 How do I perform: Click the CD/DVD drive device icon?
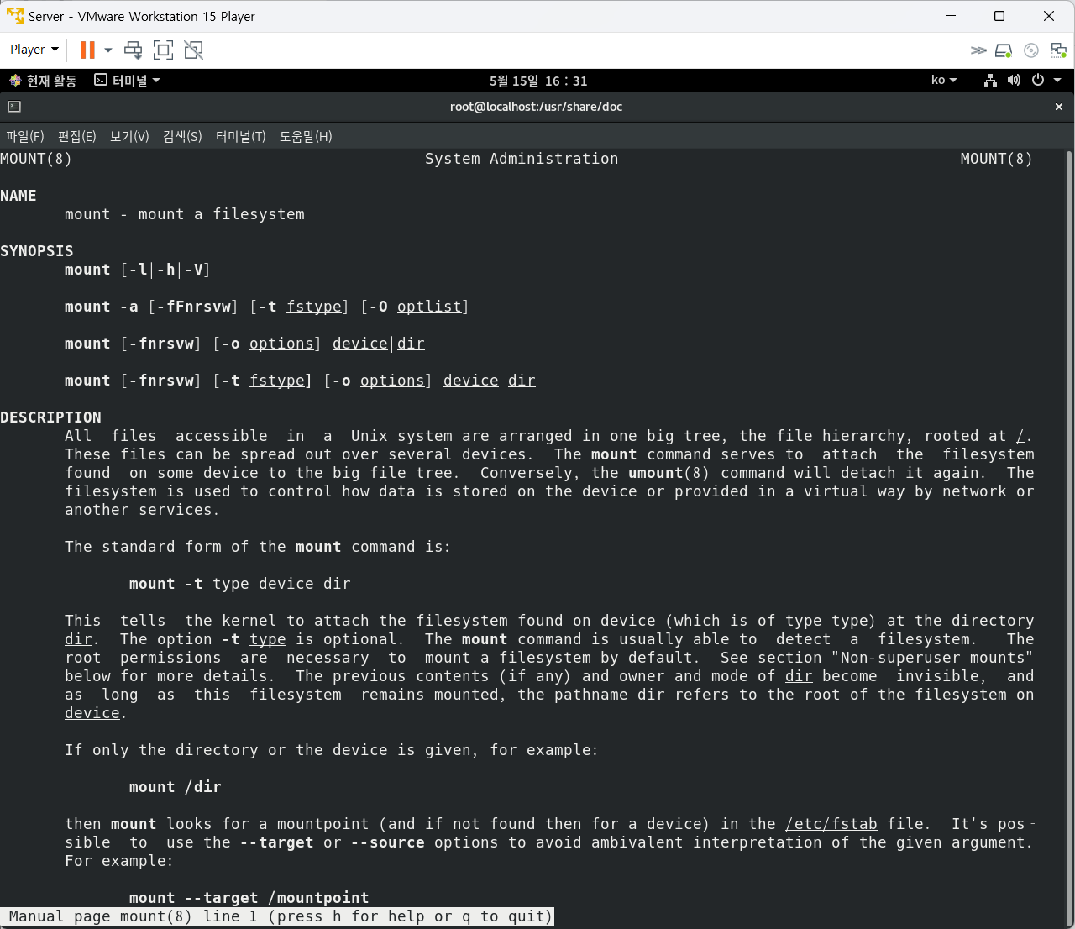pyautogui.click(x=1032, y=50)
